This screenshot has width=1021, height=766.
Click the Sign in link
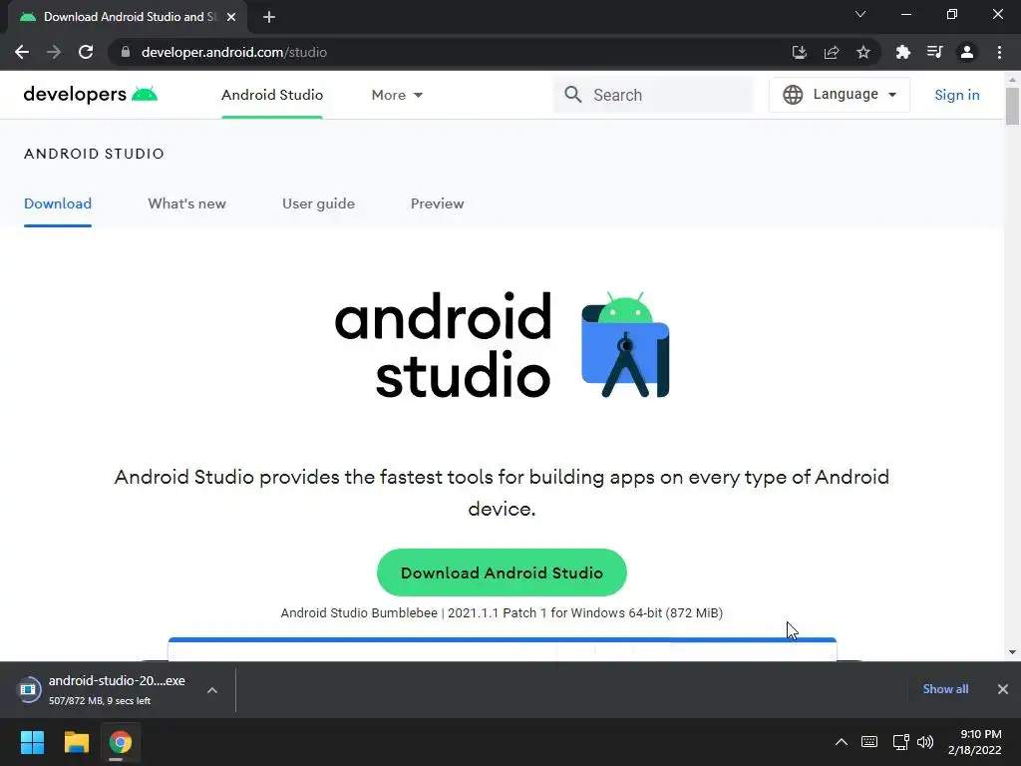coord(957,95)
